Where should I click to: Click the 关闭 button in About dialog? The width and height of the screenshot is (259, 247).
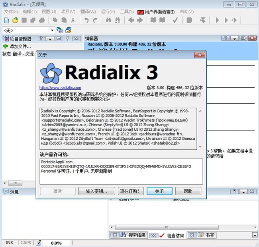click(159, 191)
